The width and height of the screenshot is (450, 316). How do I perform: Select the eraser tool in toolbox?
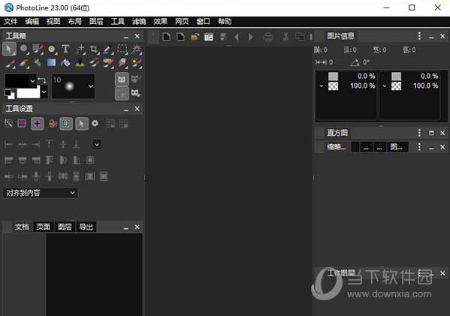click(x=24, y=63)
